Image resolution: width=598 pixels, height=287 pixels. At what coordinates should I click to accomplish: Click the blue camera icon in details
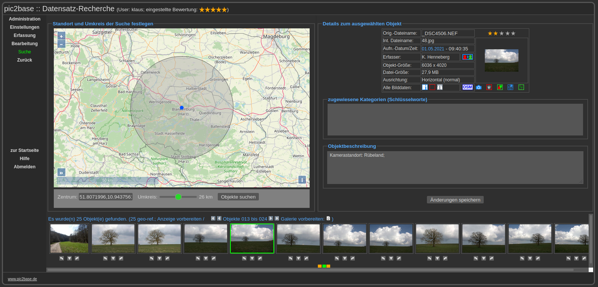478,87
